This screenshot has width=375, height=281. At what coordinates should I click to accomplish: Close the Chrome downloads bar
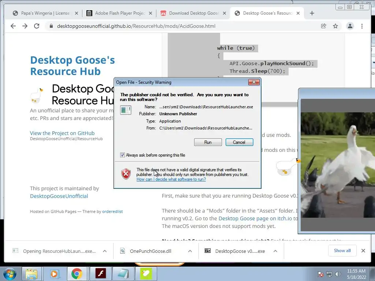coord(363,251)
